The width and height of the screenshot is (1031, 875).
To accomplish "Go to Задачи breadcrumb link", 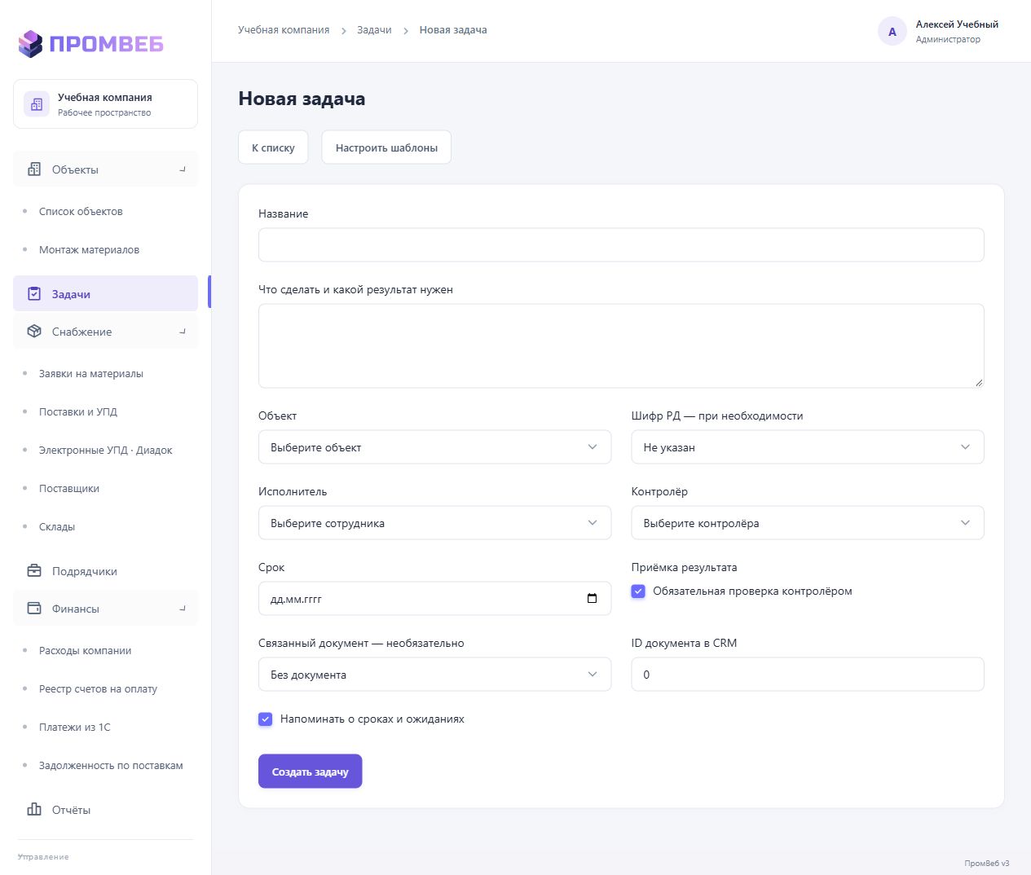I will pyautogui.click(x=374, y=30).
